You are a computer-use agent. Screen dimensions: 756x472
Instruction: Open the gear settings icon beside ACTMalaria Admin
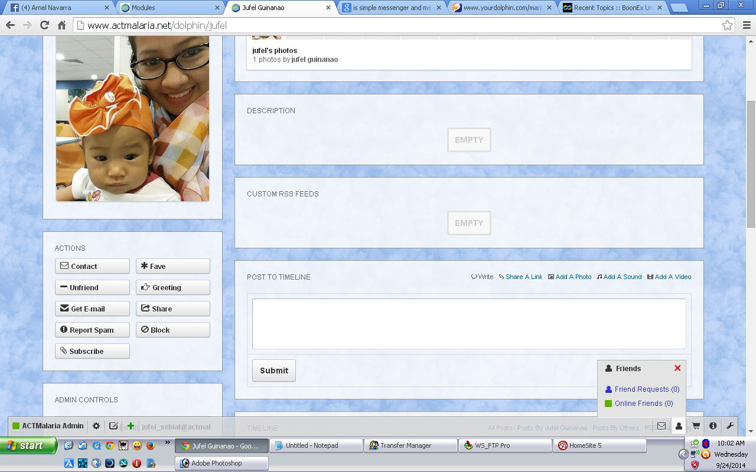[96, 426]
